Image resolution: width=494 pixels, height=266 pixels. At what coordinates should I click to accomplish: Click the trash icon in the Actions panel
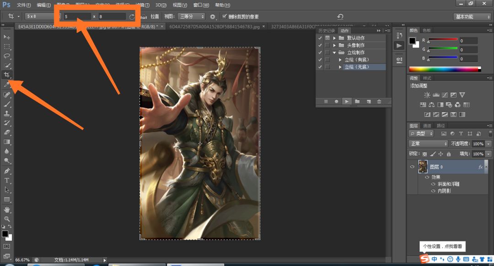point(379,101)
